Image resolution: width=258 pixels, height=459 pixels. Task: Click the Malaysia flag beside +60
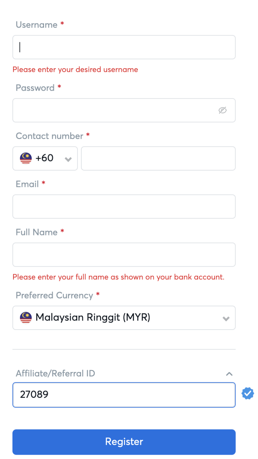pyautogui.click(x=26, y=158)
